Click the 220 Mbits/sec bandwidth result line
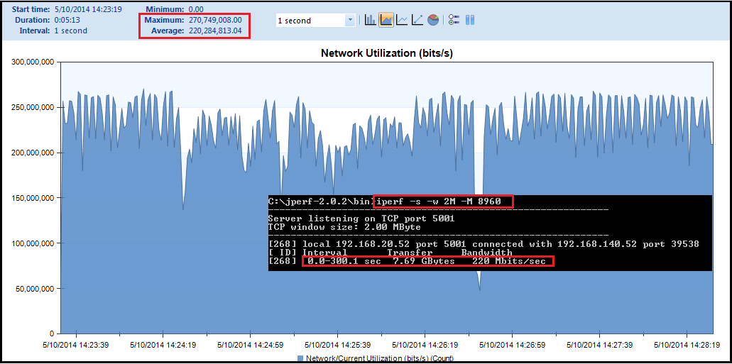 tap(427, 261)
